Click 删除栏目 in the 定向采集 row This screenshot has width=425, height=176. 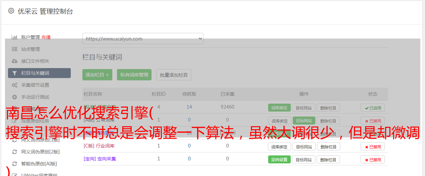[328, 159]
